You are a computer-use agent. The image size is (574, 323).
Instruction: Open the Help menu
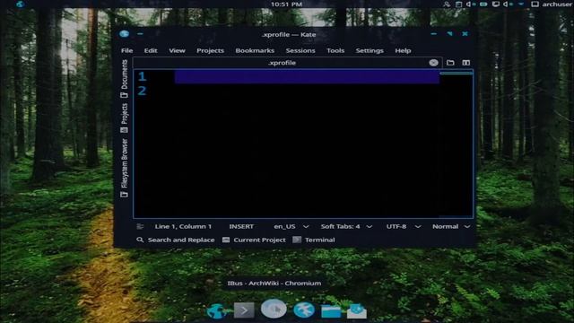(403, 50)
